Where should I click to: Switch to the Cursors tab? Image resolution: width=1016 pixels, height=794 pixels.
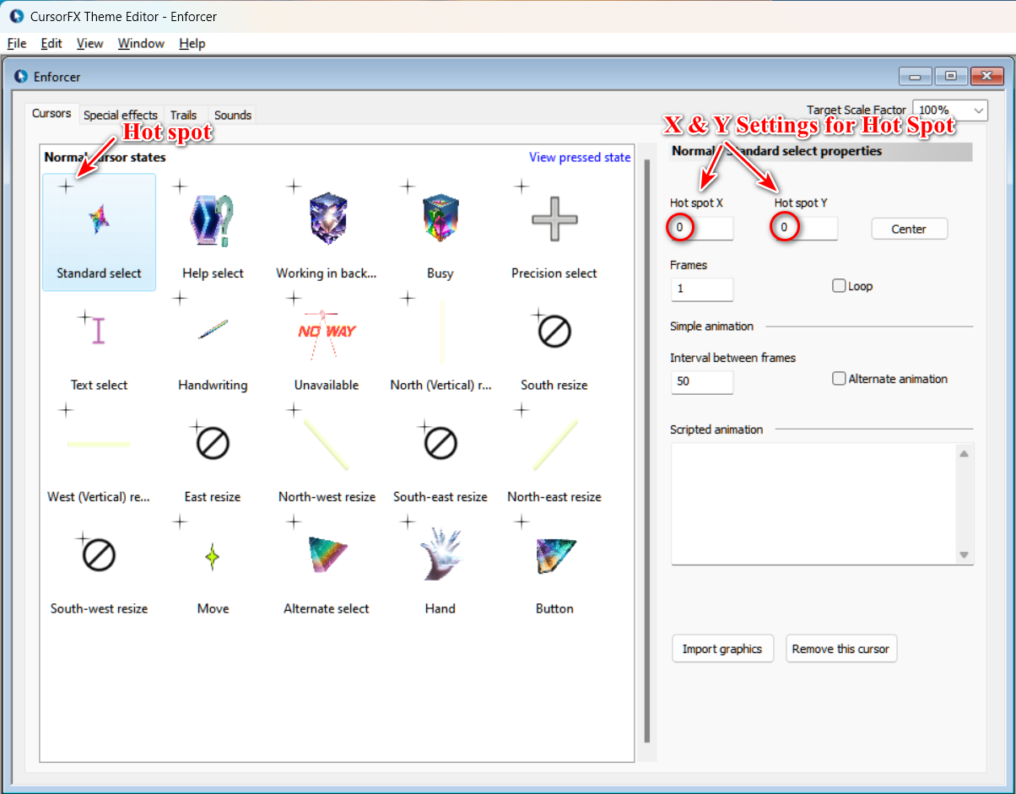(x=51, y=114)
